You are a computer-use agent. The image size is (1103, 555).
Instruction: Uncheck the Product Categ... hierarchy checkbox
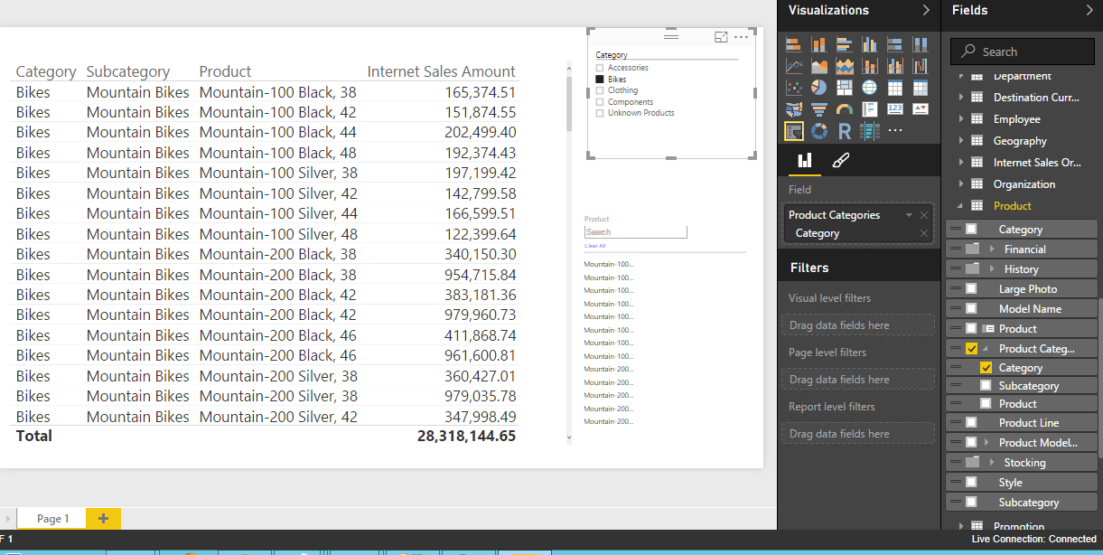tap(971, 349)
